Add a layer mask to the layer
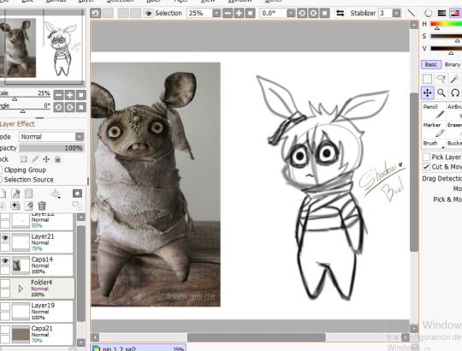 tap(77, 193)
